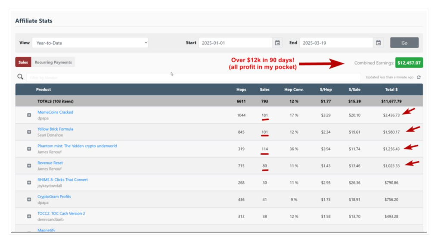441x243 pixels.
Task: Click the totals value $11,677.79
Action: pyautogui.click(x=391, y=101)
